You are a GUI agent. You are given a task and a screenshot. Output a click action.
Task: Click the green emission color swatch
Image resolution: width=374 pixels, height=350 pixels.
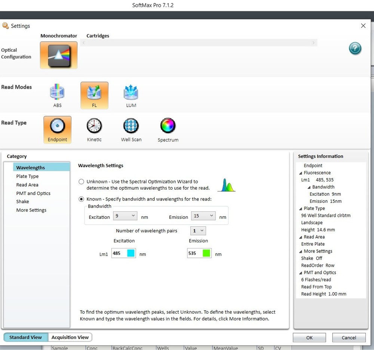pos(206,253)
